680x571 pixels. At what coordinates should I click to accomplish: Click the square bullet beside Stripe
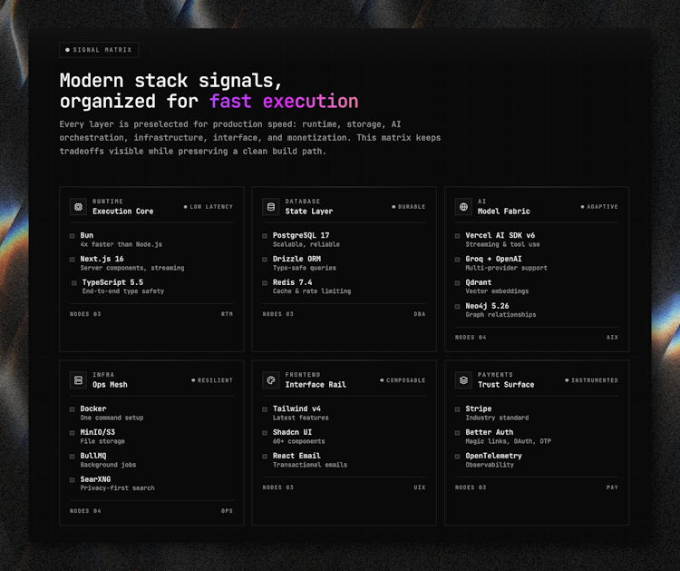point(457,409)
